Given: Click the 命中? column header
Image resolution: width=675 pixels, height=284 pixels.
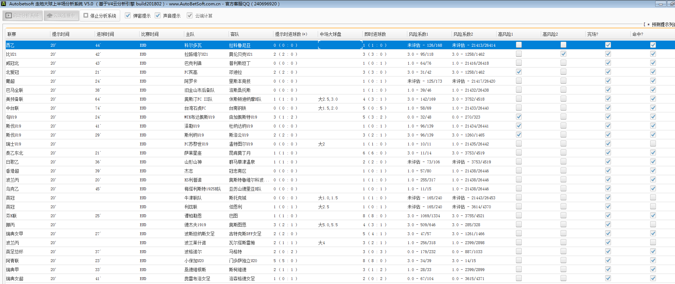Looking at the screenshot, I should click(x=638, y=34).
